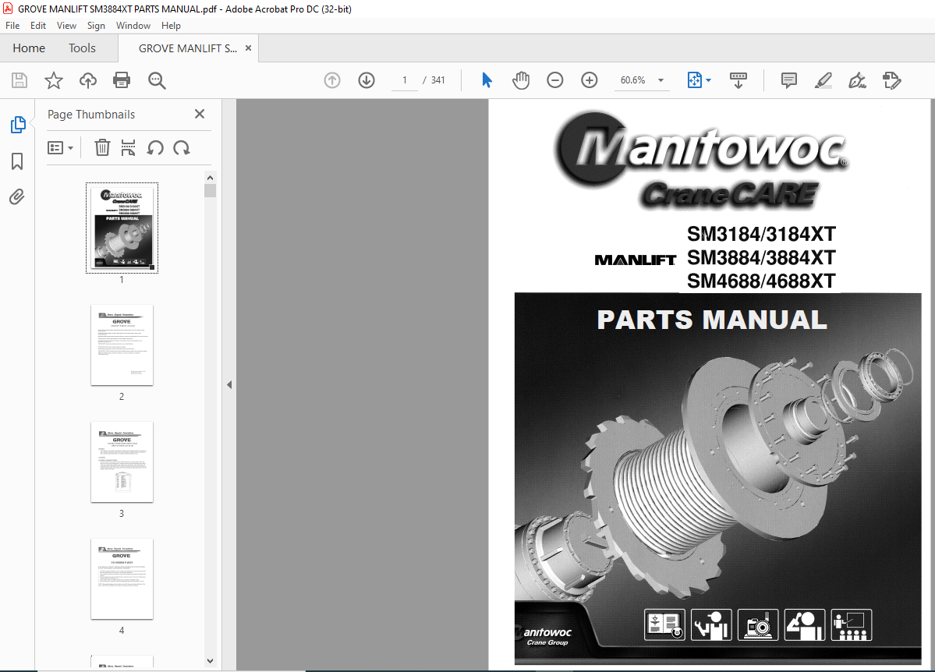Select page 1 thumbnail
The image size is (935, 672).
point(122,227)
